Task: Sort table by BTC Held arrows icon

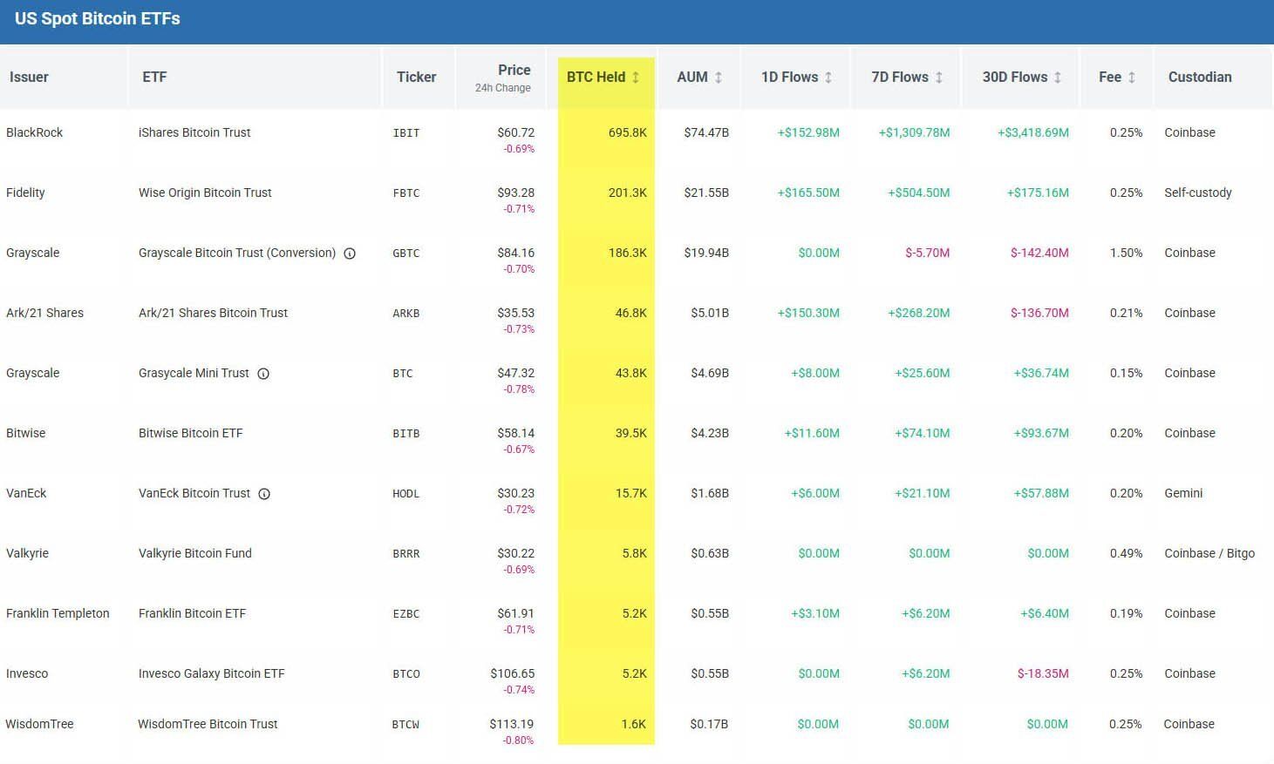Action: coord(636,78)
